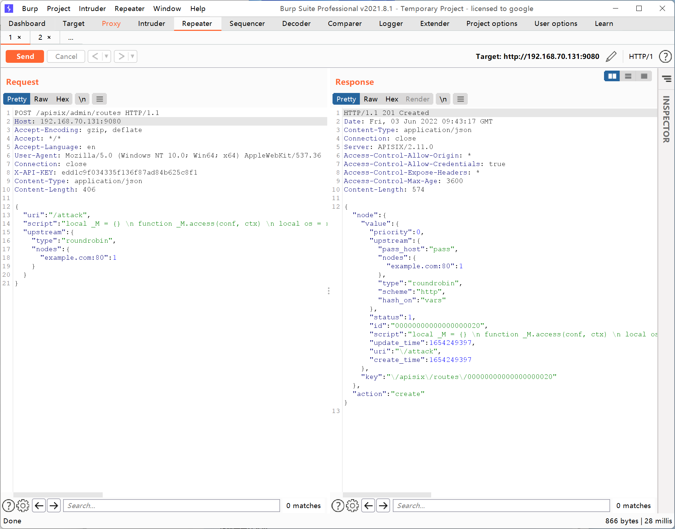Click the Target URL text
Image resolution: width=675 pixels, height=529 pixels.
click(x=537, y=56)
